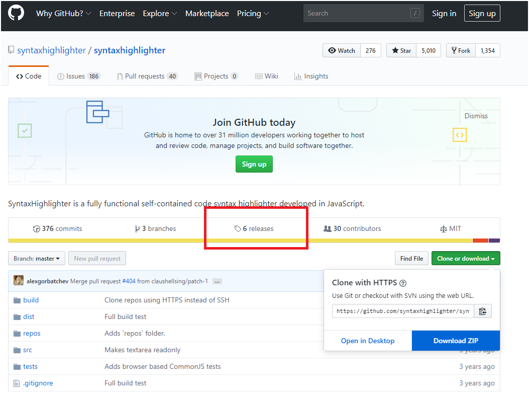Open the tests folder link

click(30, 366)
